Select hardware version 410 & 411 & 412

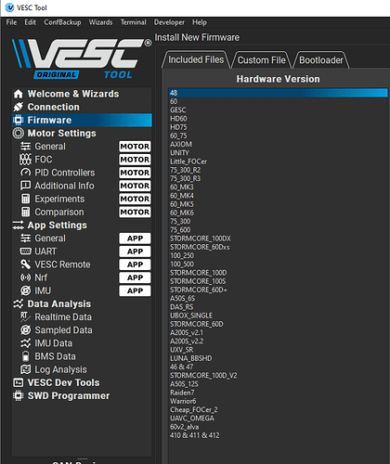[x=278, y=435]
